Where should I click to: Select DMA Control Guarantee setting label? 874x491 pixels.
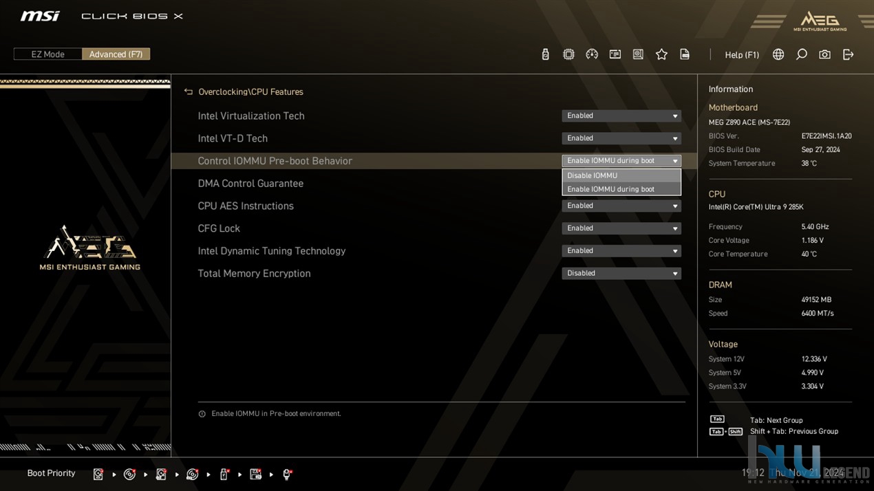point(251,184)
